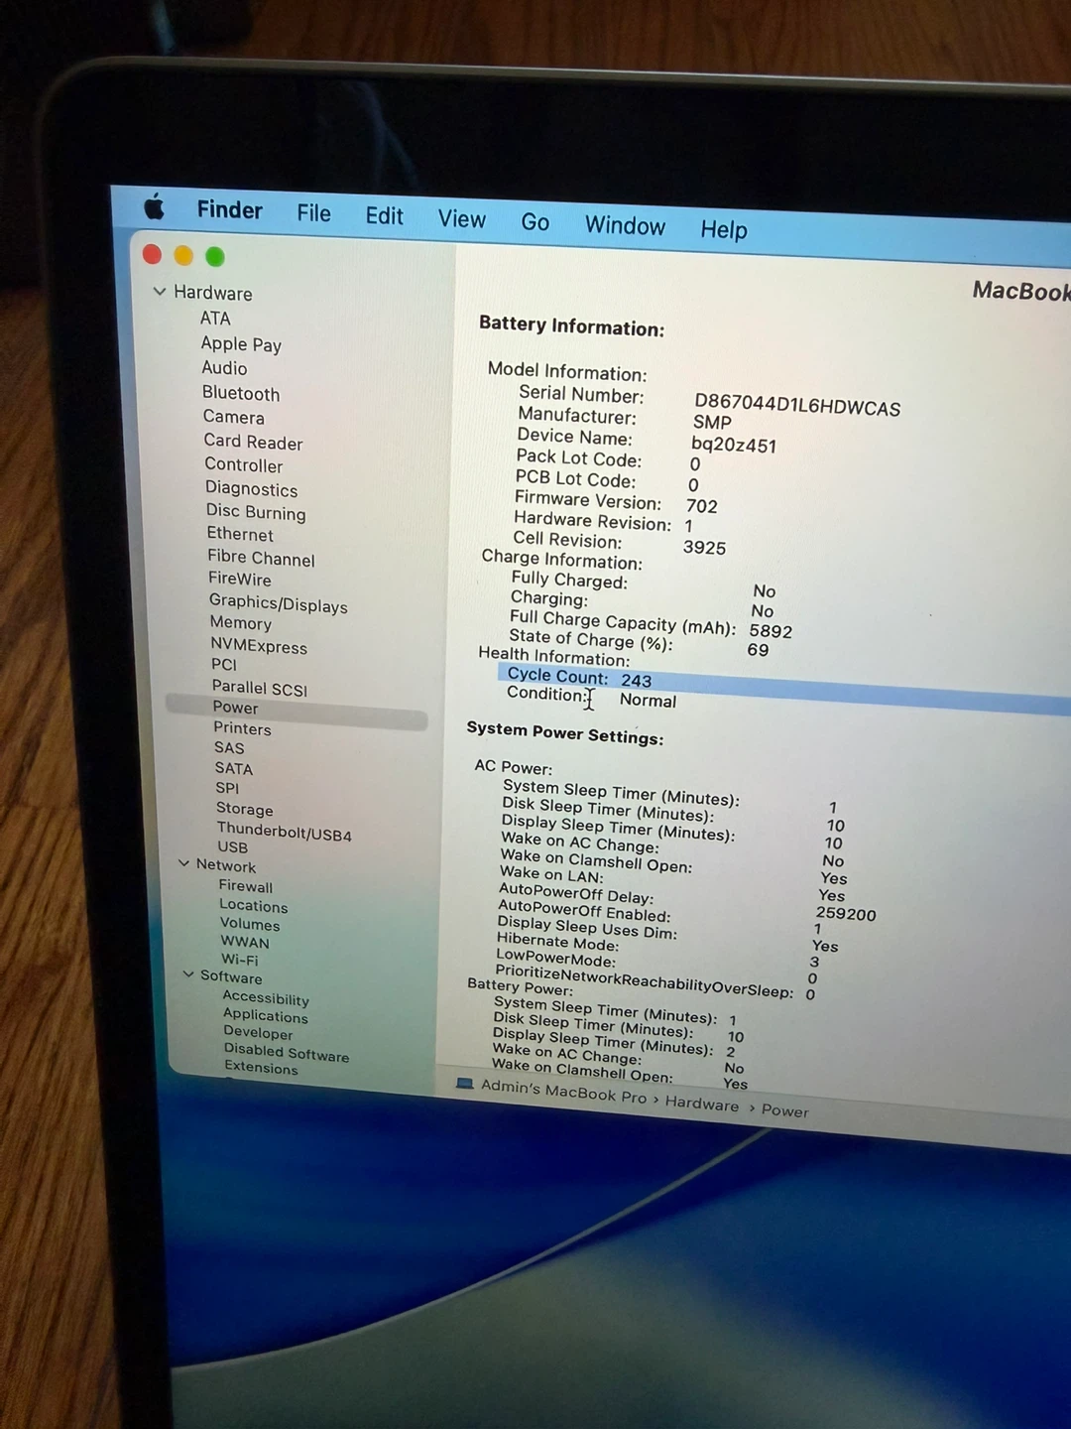
Task: Select ATA in sidebar
Action: coord(215,319)
